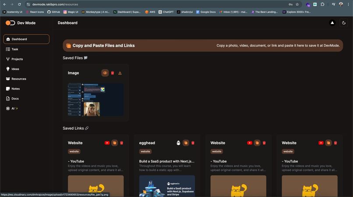Viewport: 353px width, 197px height.
Task: Open the AWS bookmark
Action: pyautogui.click(x=150, y=12)
